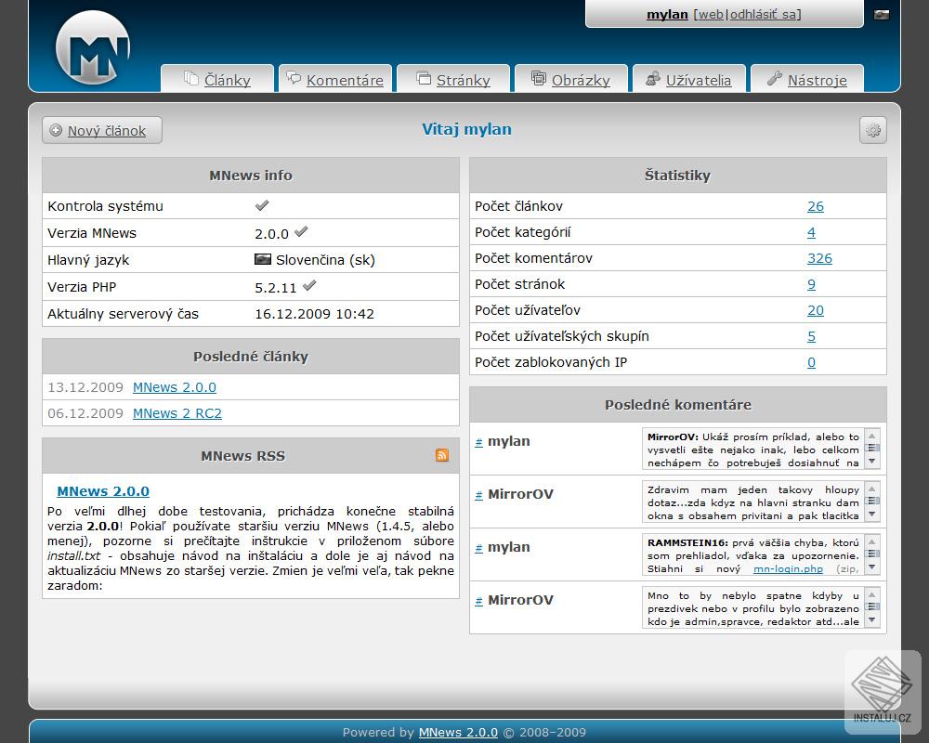Open the Obrázky tab
This screenshot has height=743, width=929.
pyautogui.click(x=571, y=79)
